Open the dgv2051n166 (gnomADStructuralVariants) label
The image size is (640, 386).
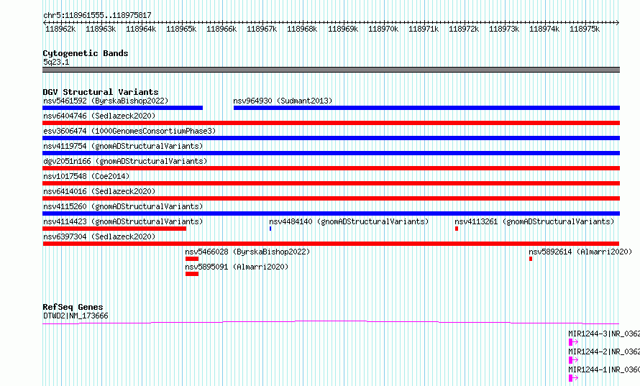coord(125,161)
